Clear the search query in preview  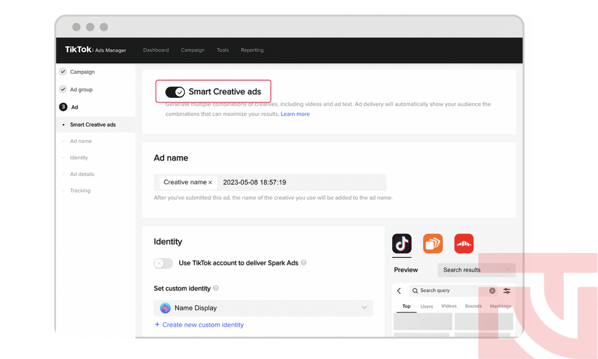pyautogui.click(x=492, y=290)
